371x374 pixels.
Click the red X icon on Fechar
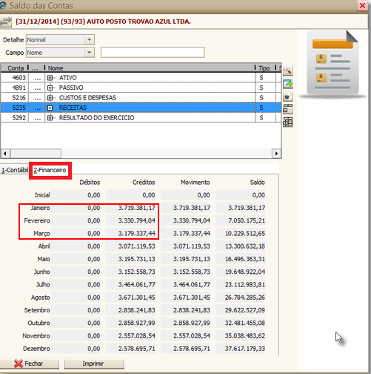coord(19,364)
